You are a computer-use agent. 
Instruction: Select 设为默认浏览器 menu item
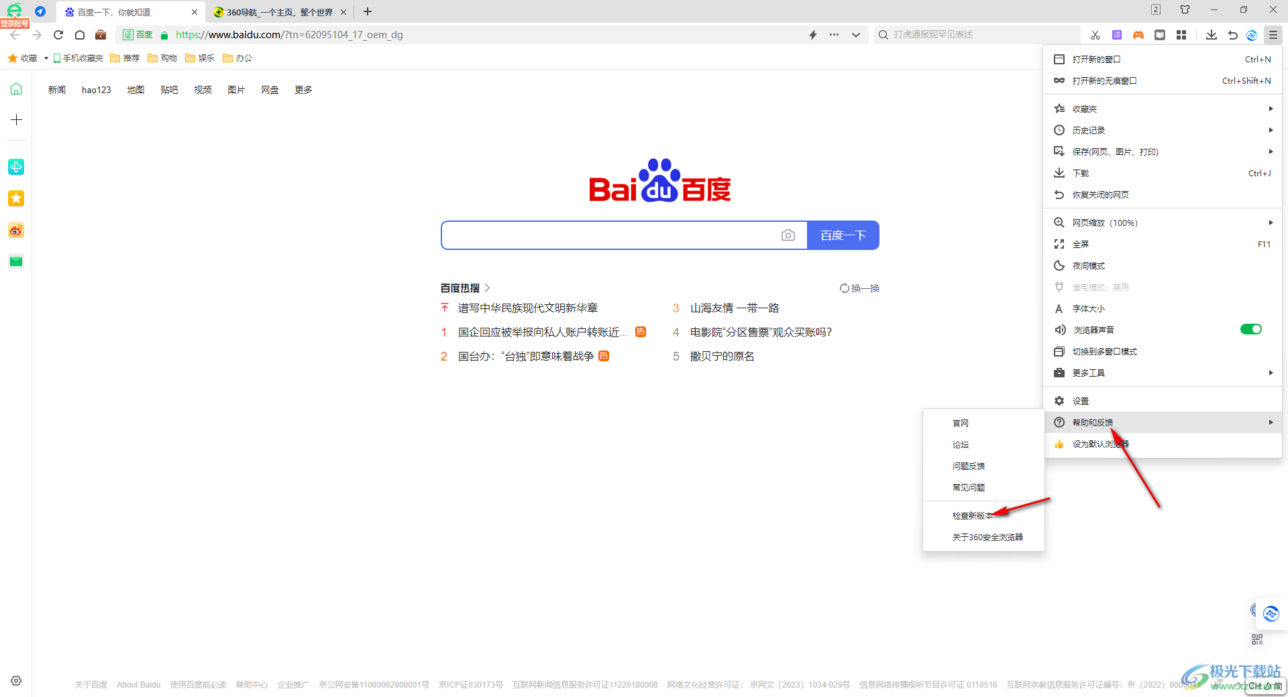[x=1163, y=444]
